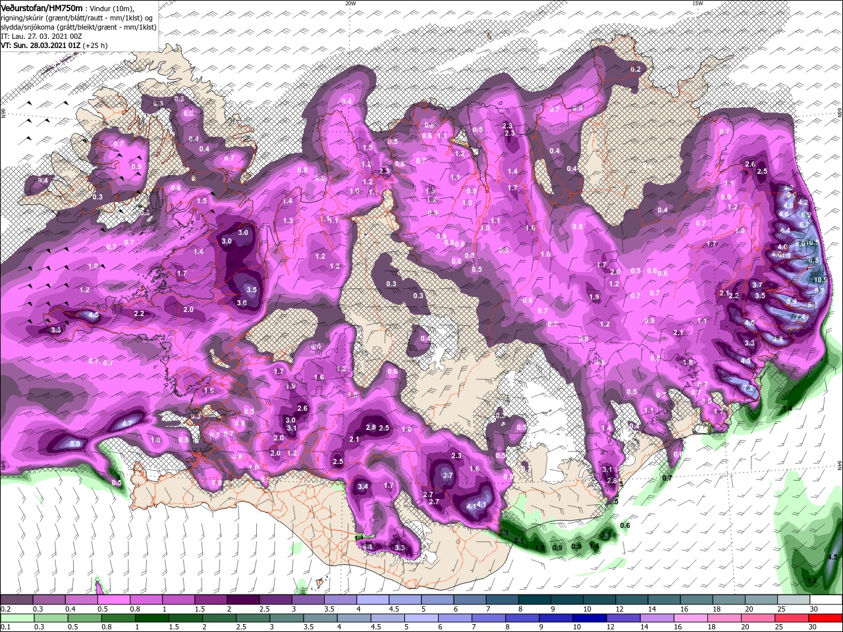This screenshot has height=632, width=843.
Task: Select the bright pink 0.5 swatch, upper legend row
Action: point(113,600)
